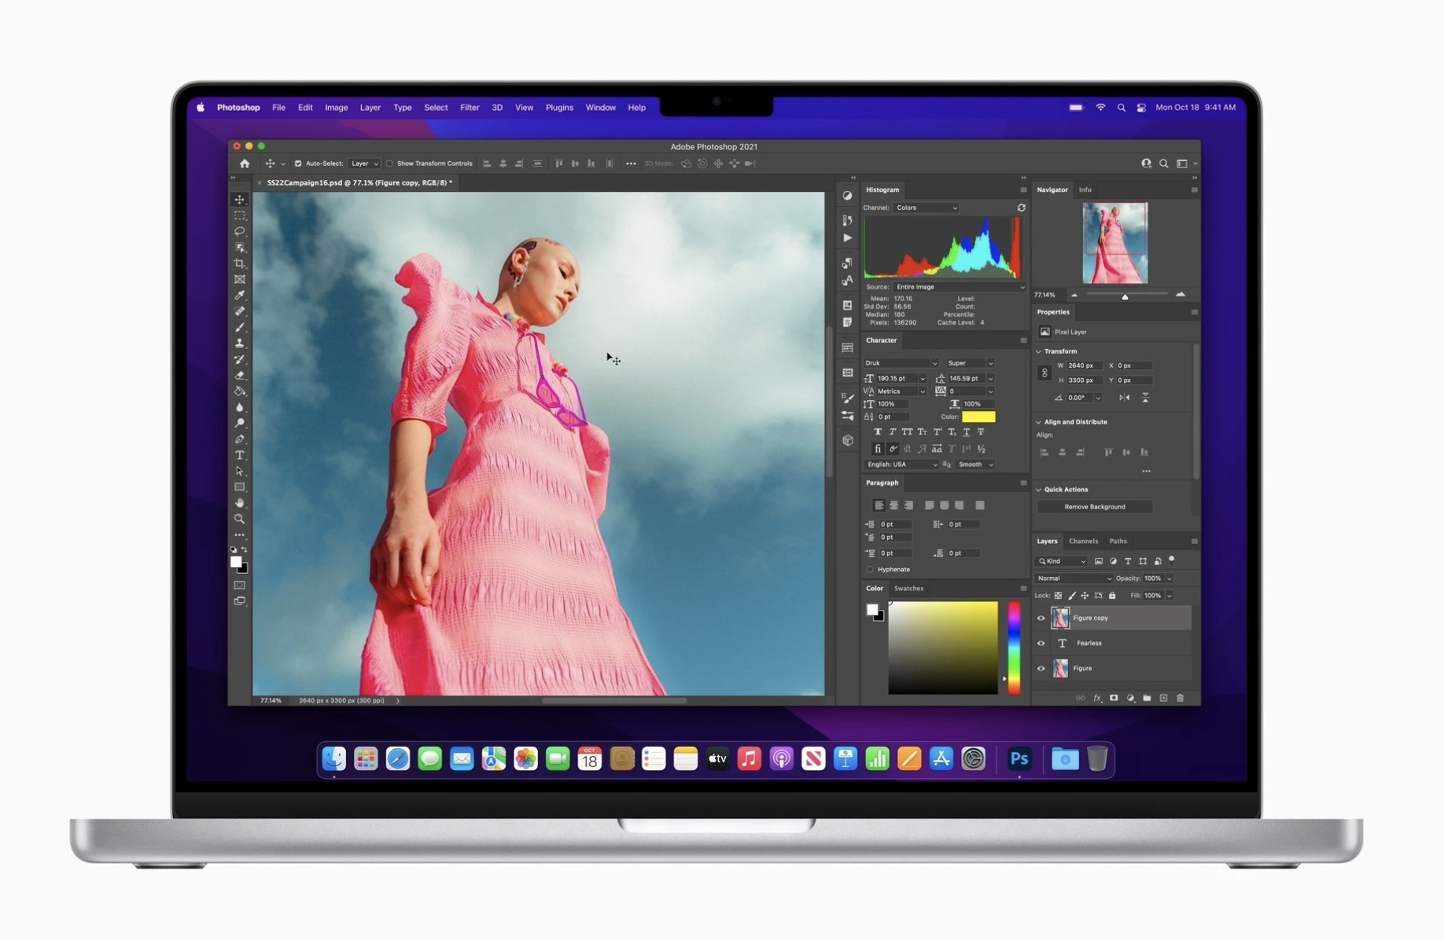Open the Normal blend mode dropdown

(1074, 578)
